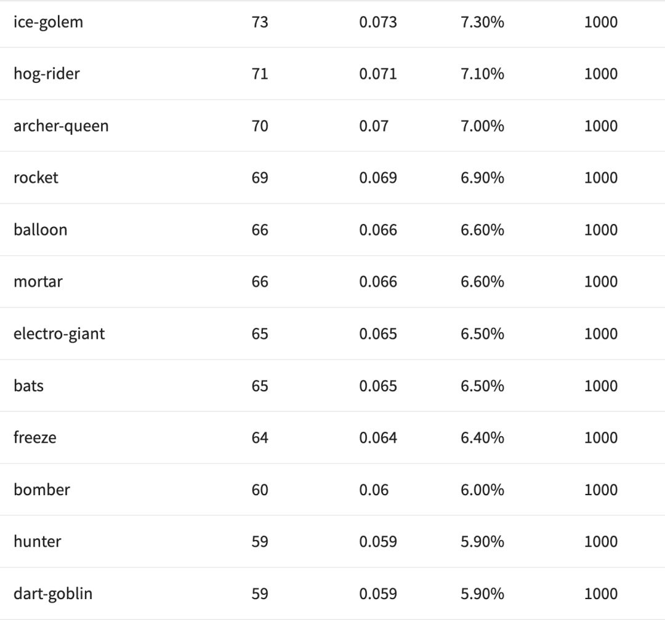Click the hunter name cell
The width and height of the screenshot is (665, 620).
(38, 541)
